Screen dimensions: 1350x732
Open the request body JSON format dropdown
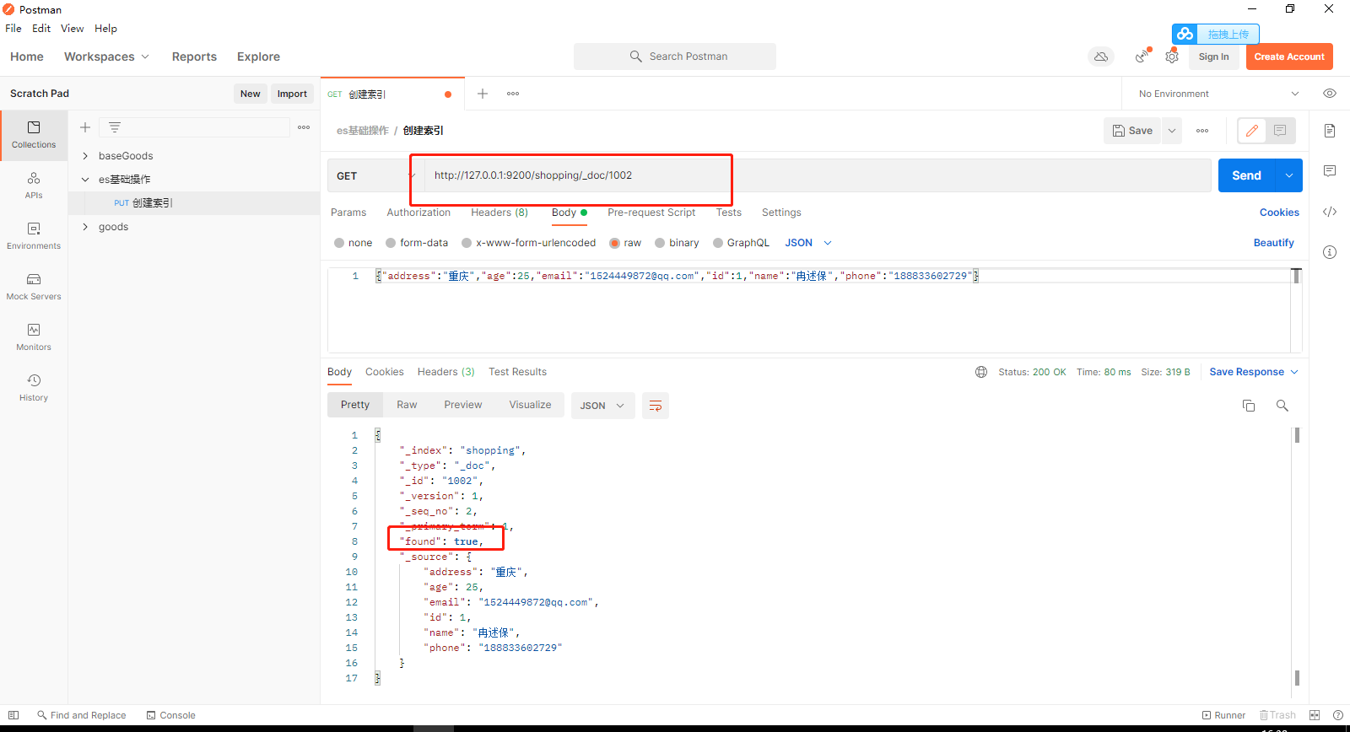[x=808, y=243]
